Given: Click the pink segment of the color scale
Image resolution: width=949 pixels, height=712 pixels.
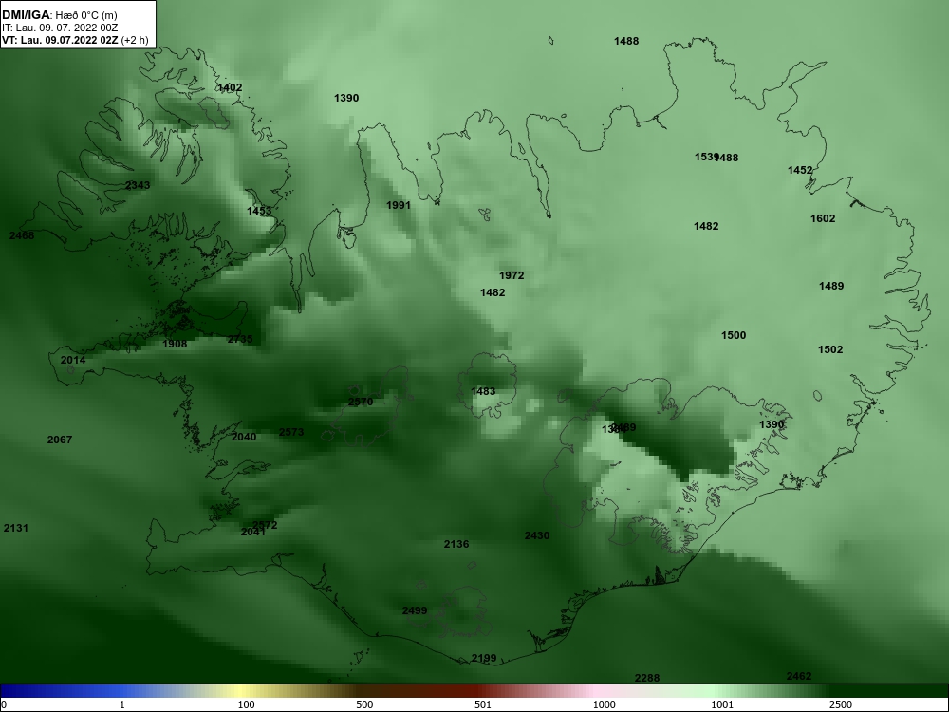Looking at the screenshot, I should click(x=596, y=691).
